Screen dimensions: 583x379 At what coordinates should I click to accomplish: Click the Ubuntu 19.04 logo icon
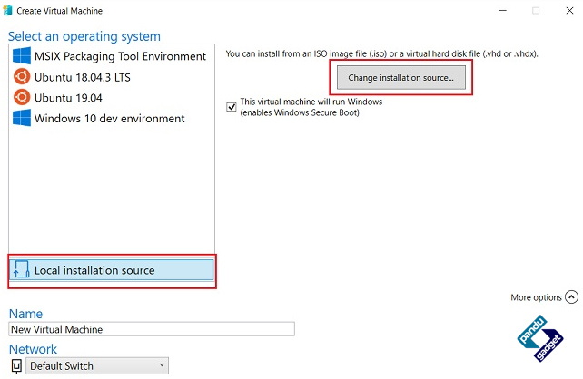pyautogui.click(x=22, y=97)
